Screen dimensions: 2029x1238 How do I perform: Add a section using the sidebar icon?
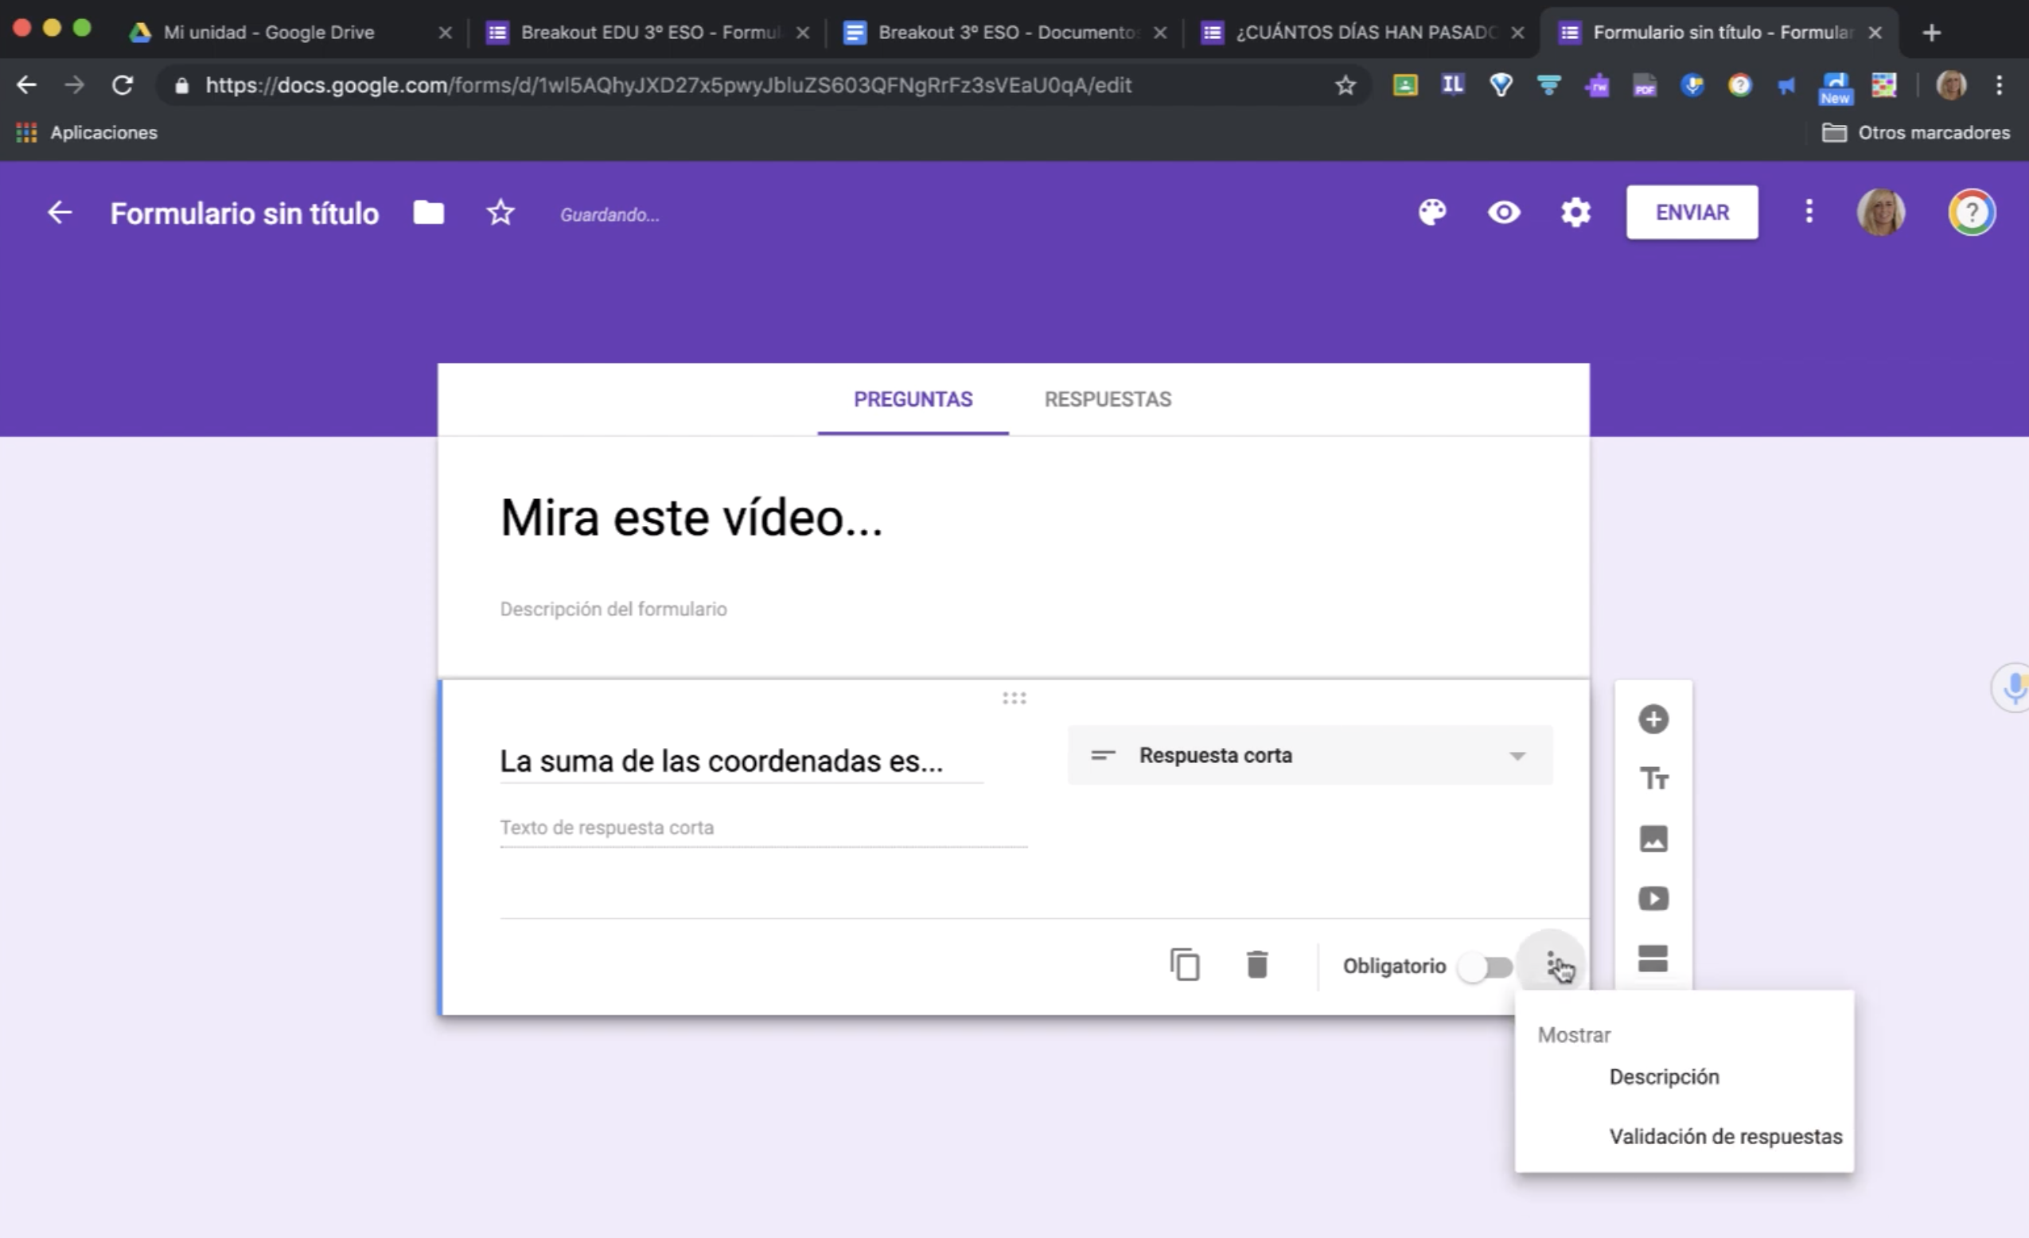pyautogui.click(x=1653, y=958)
